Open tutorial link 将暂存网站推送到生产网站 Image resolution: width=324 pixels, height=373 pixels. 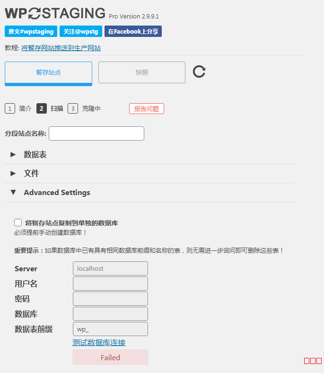point(61,48)
